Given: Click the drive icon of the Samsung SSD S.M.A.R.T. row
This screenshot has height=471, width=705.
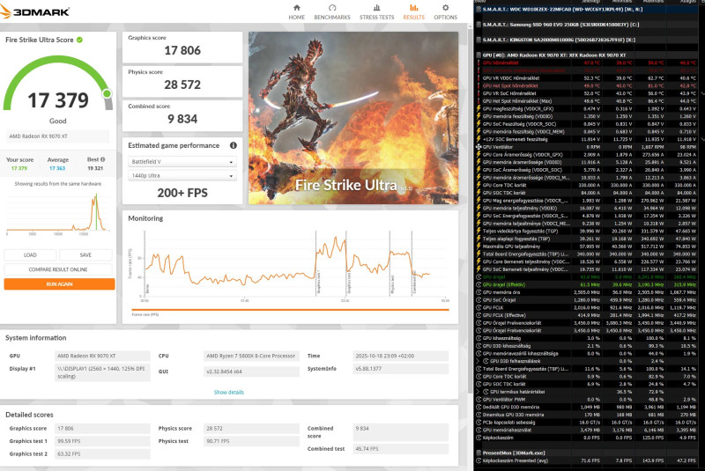Looking at the screenshot, I should point(479,25).
